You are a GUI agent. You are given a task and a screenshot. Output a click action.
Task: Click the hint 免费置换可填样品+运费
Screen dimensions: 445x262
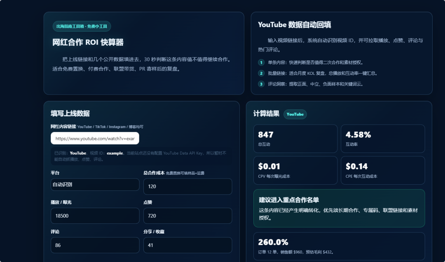(185, 173)
